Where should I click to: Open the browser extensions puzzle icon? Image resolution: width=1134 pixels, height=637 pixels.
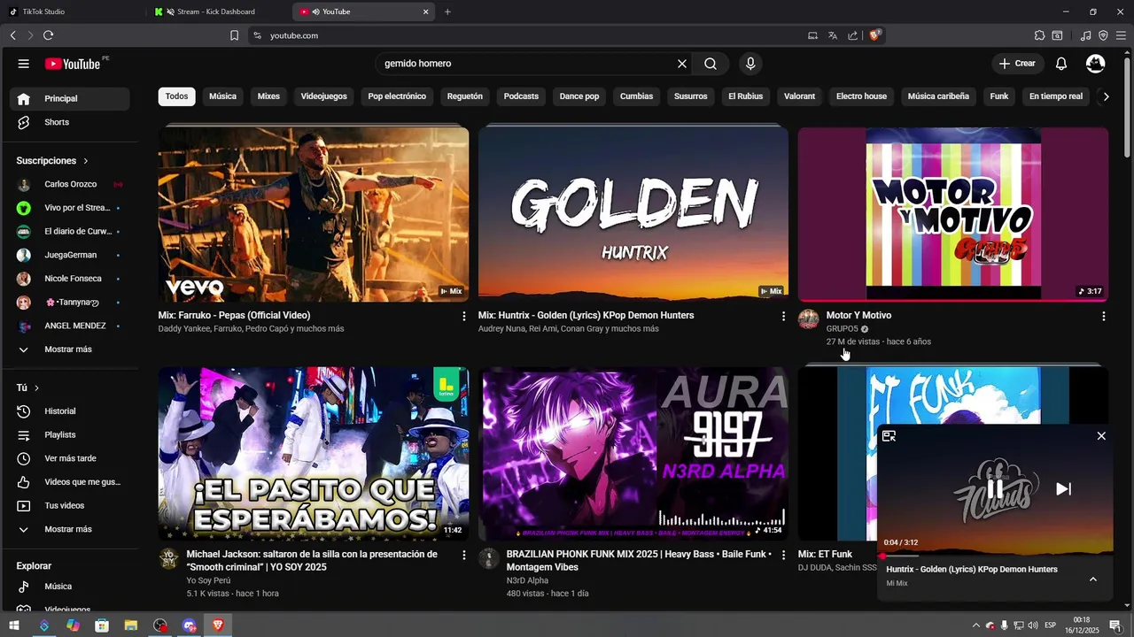coord(1040,35)
